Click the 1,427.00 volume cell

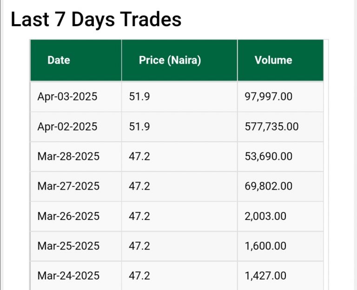pyautogui.click(x=265, y=276)
